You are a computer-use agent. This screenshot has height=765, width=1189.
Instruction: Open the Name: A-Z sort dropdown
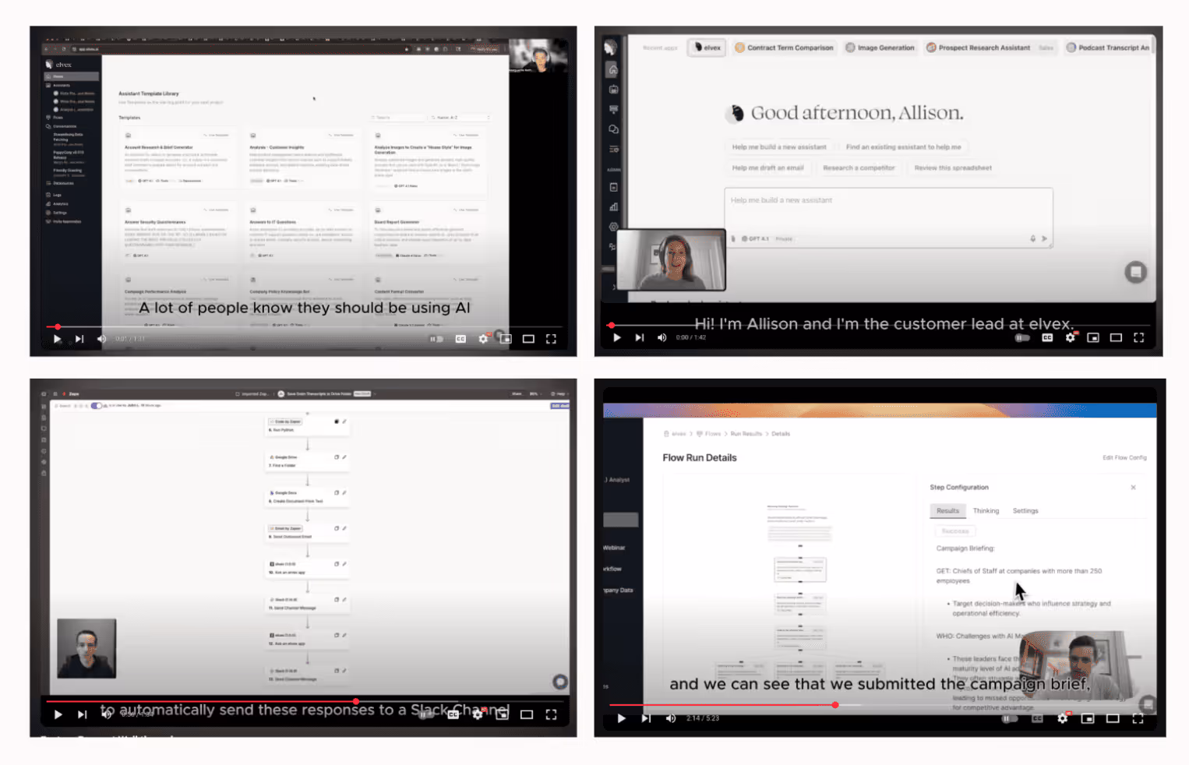click(x=460, y=118)
